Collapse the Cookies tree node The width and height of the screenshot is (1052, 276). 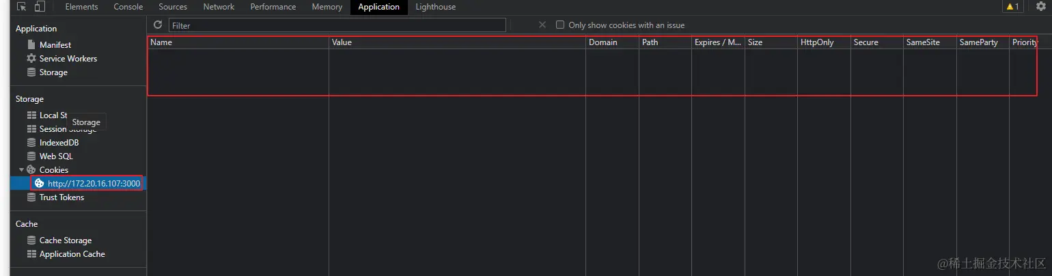21,169
